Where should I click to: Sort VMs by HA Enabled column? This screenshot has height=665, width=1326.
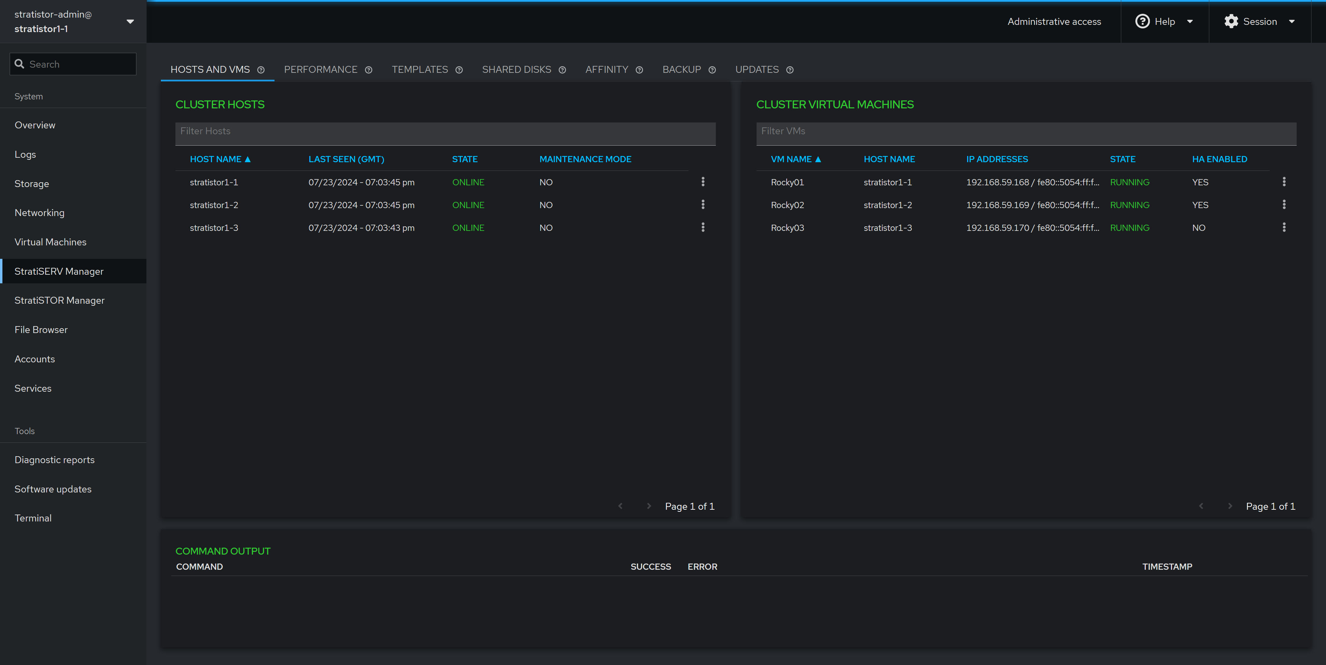pyautogui.click(x=1219, y=159)
